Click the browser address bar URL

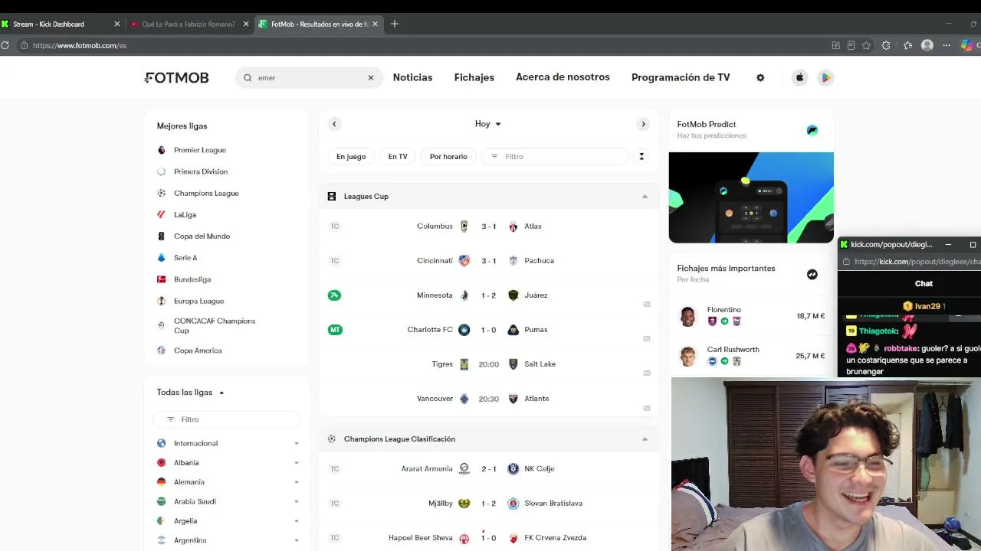click(80, 45)
